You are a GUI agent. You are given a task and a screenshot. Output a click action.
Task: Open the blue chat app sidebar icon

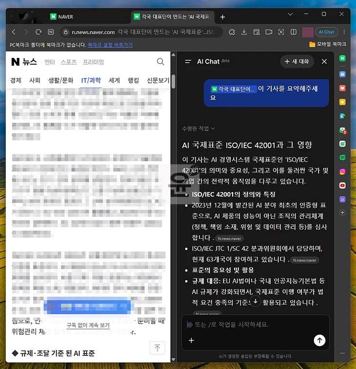tap(342, 75)
